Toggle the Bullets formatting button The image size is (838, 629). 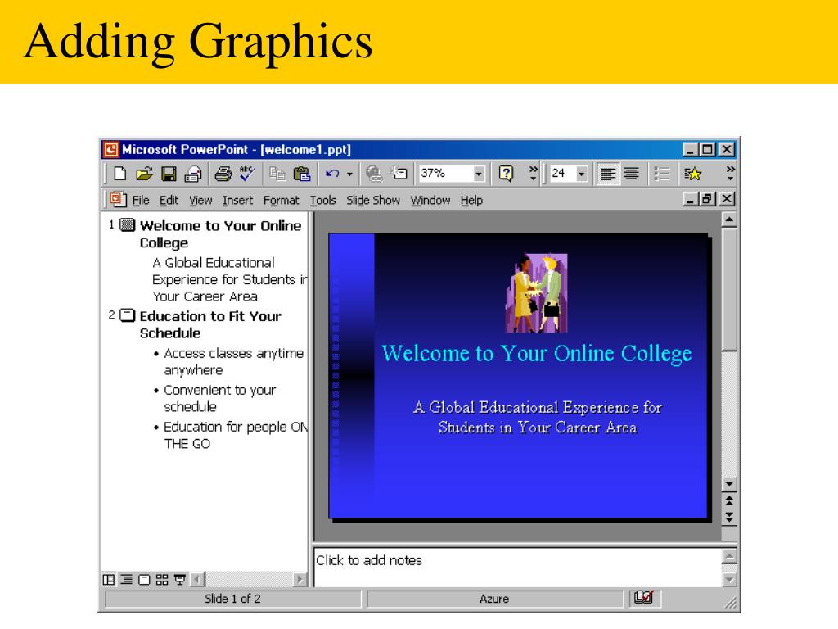662,174
